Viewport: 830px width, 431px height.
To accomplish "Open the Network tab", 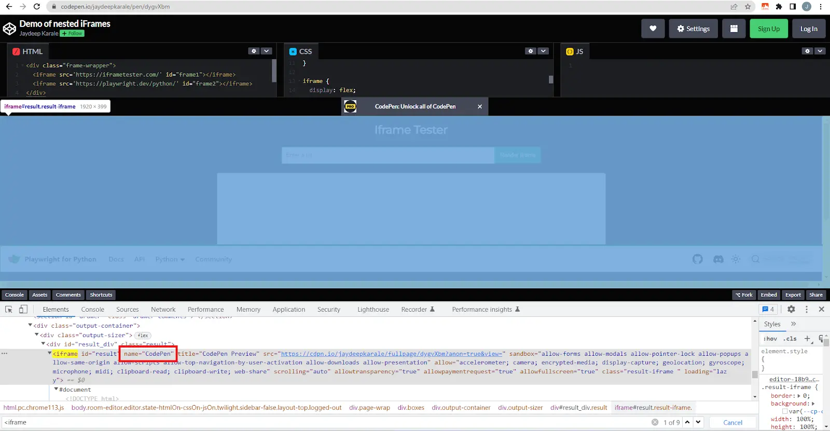I will click(x=163, y=309).
